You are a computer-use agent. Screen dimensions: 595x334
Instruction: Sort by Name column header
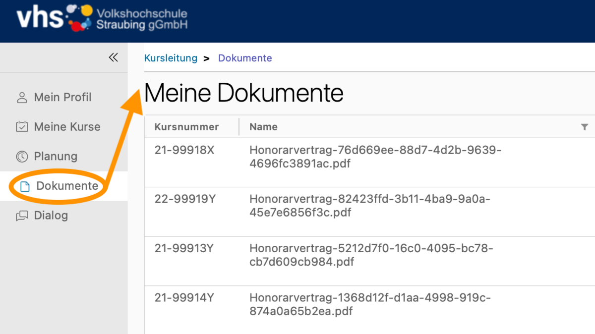click(x=263, y=127)
